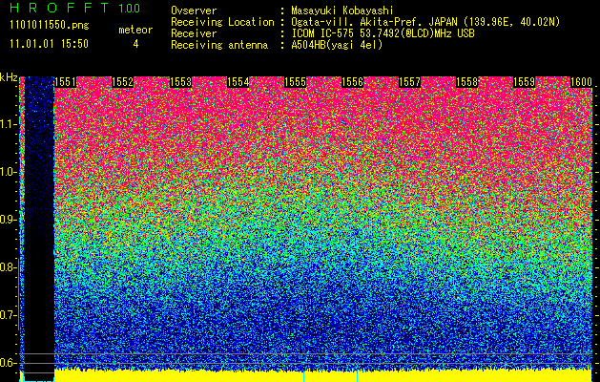Click the 1556 time marker
600x382 pixels.
[x=352, y=82]
